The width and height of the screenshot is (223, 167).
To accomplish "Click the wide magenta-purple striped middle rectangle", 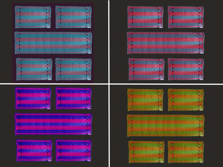I will click(x=53, y=124).
